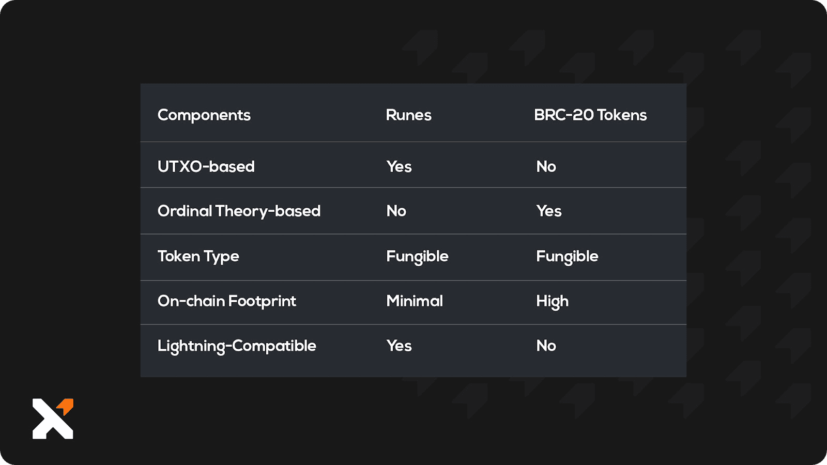Image resolution: width=827 pixels, height=465 pixels.
Task: Click Fungible in the BRC-20 Tokens column
Action: 567,257
